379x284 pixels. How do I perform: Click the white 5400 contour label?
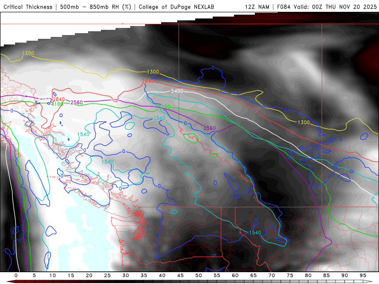click(177, 91)
